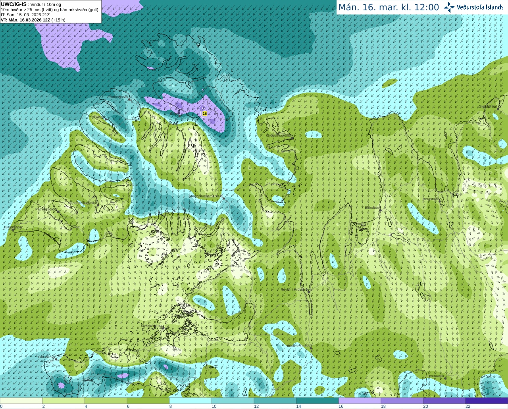Pick the 2–4 m/s legend swatch
This screenshot has height=409, width=508.
[63, 401]
